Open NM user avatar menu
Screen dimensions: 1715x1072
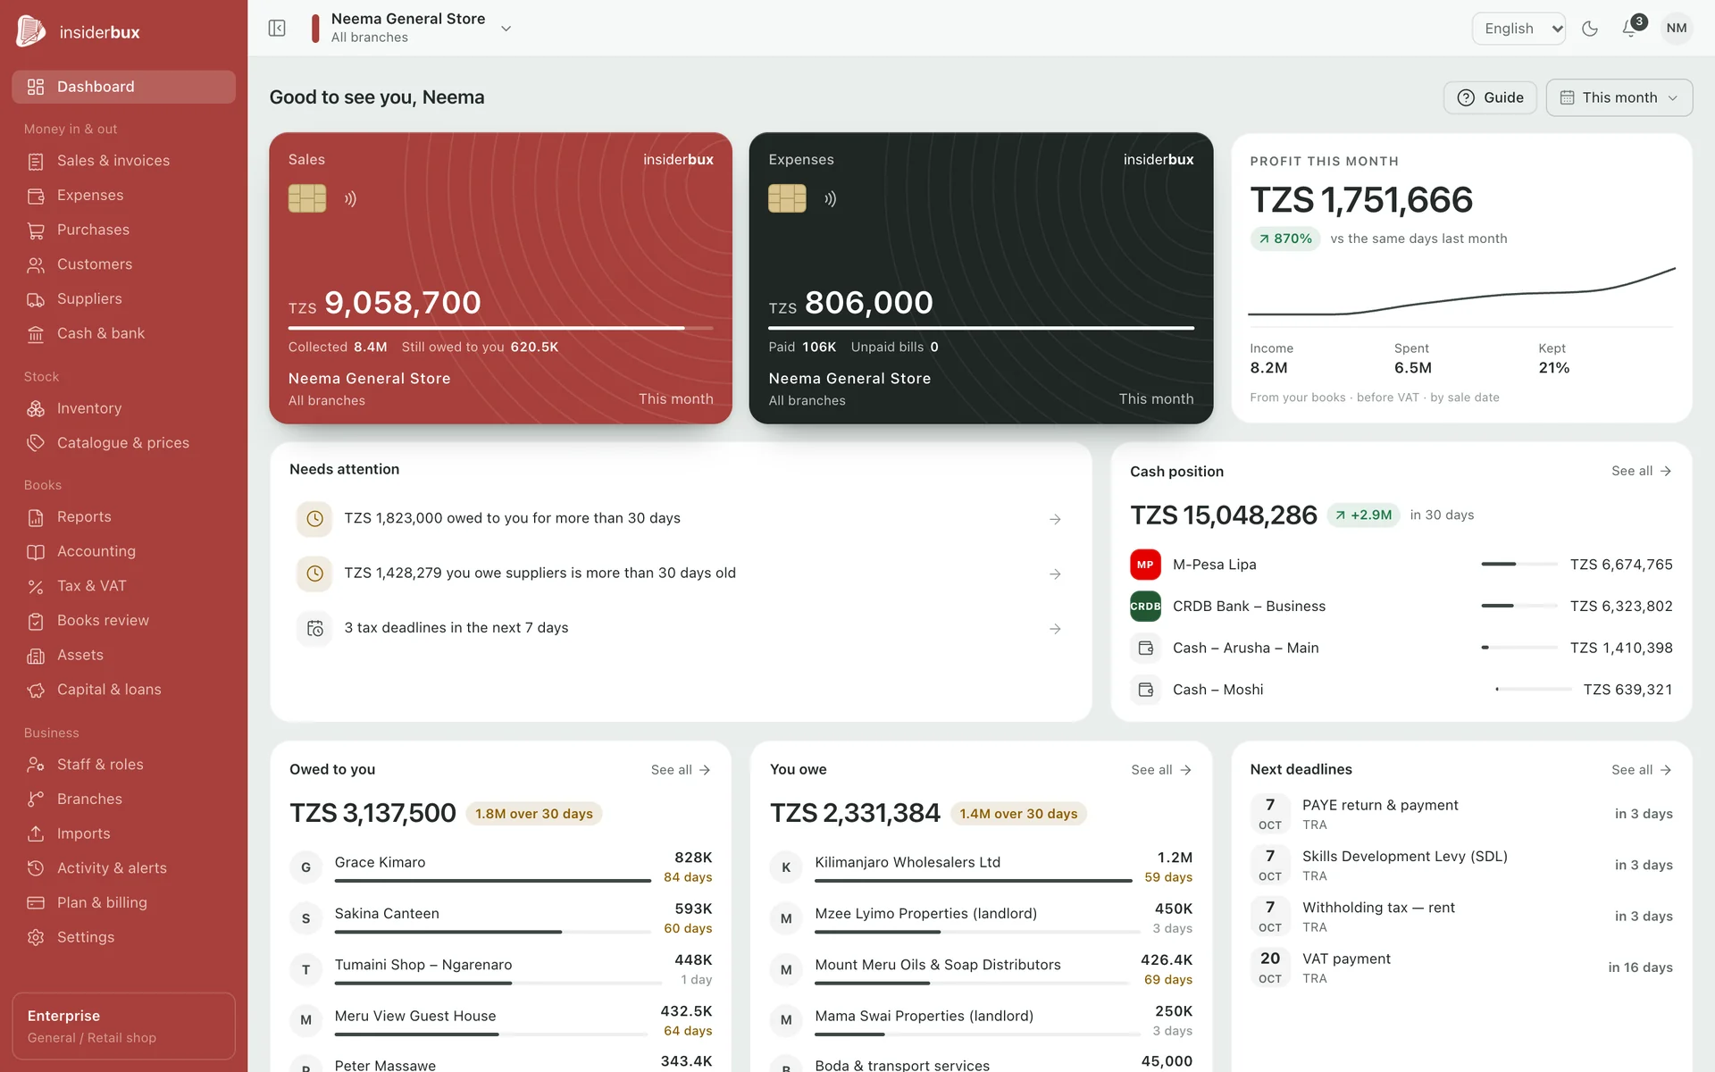click(x=1677, y=29)
